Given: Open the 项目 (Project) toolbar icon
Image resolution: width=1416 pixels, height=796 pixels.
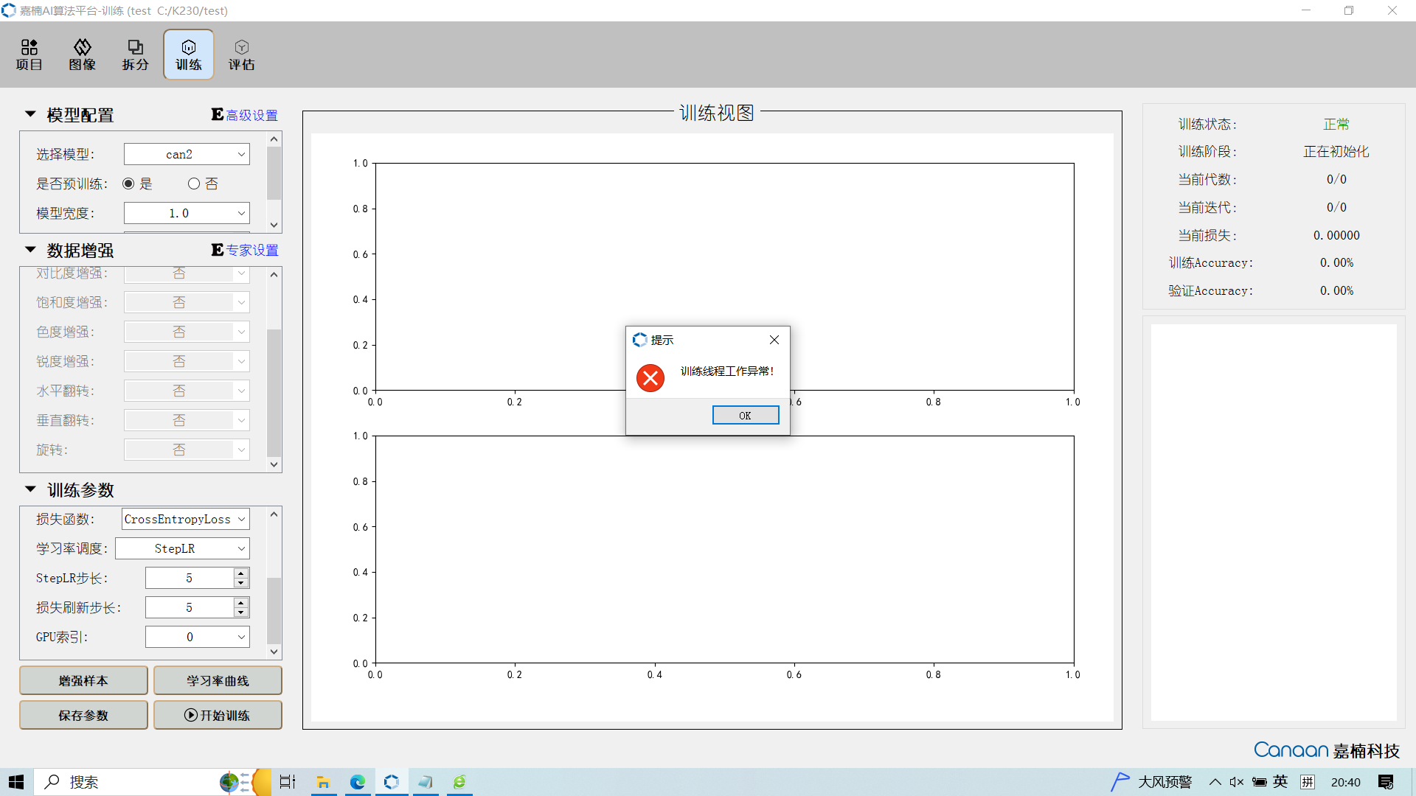Looking at the screenshot, I should [x=29, y=55].
